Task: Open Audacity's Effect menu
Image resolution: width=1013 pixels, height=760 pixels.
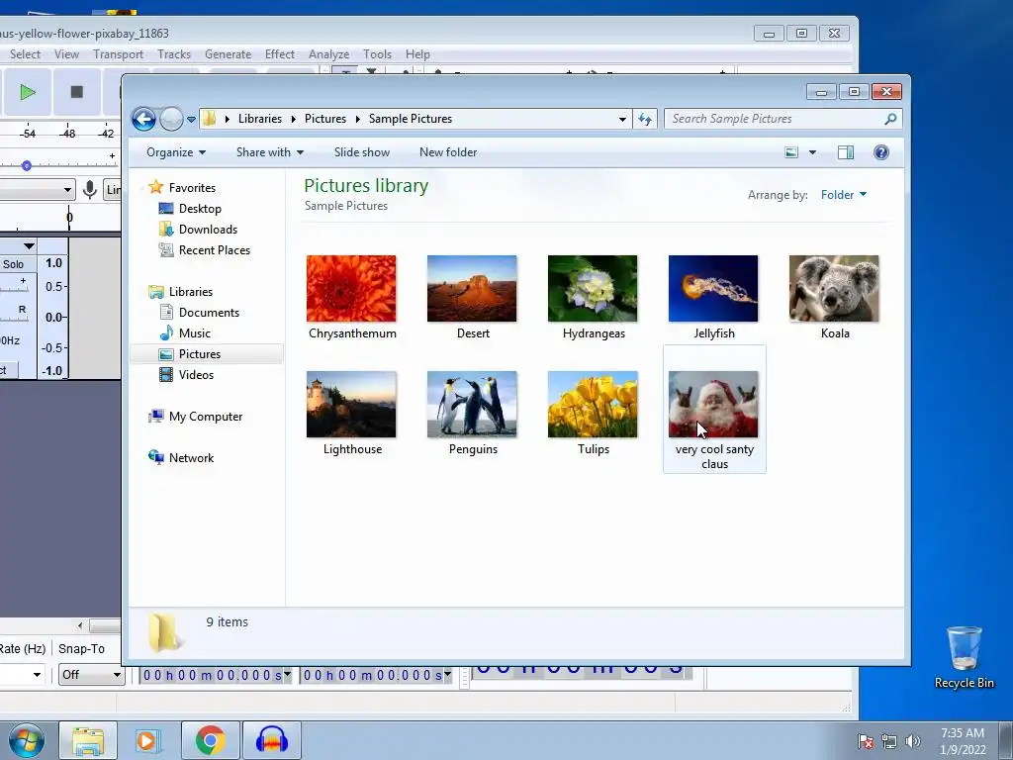Action: 280,54
